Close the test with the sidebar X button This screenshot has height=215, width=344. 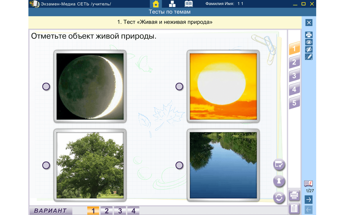coord(309,23)
